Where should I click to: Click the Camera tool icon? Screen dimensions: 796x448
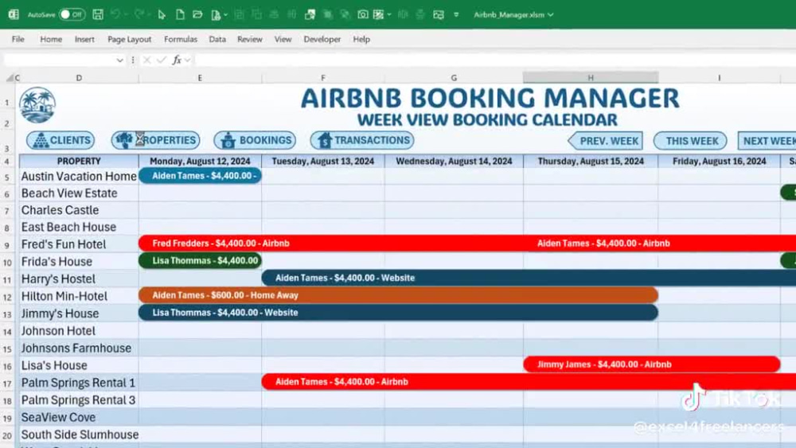[362, 14]
